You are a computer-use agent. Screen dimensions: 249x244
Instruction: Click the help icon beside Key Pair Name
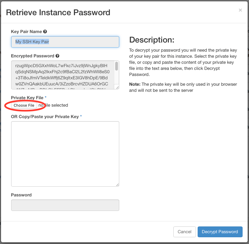coord(45,32)
